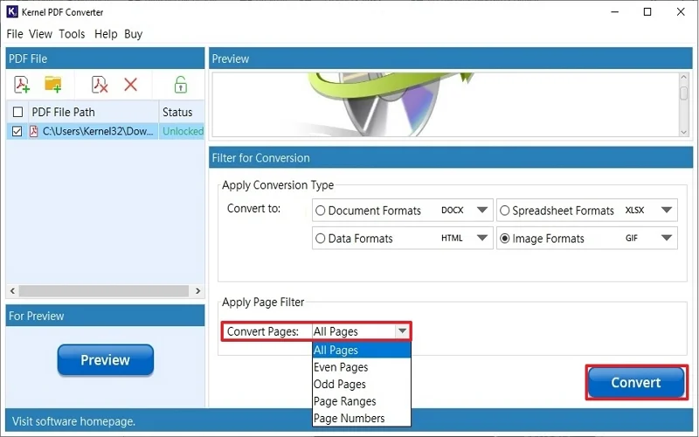Select the C:\Users\Kernel32\Dow... file row
Viewport: 699px width, 437px height.
coord(105,131)
